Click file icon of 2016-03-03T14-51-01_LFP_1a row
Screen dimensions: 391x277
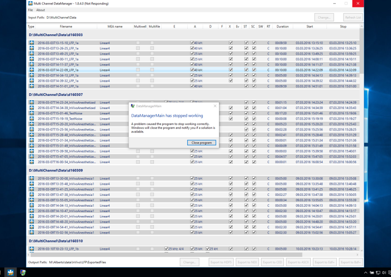[x=32, y=86]
